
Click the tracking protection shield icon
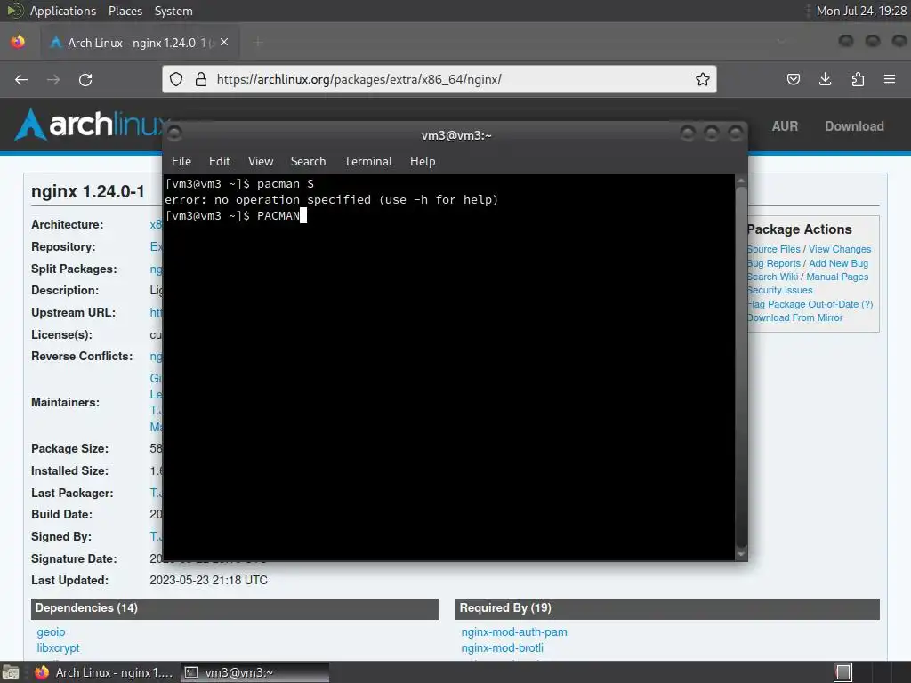(176, 79)
